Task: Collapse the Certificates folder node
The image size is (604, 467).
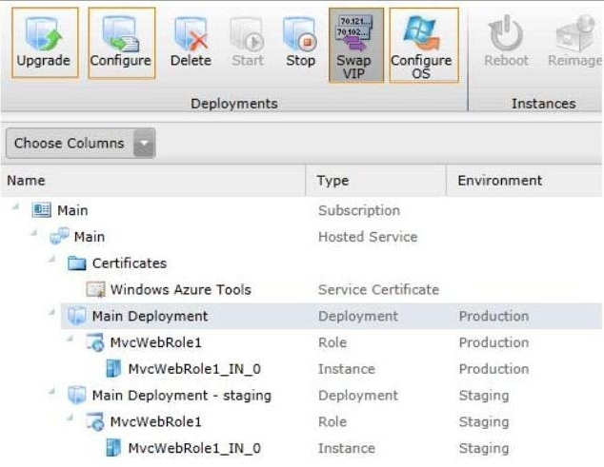Action: click(x=51, y=260)
